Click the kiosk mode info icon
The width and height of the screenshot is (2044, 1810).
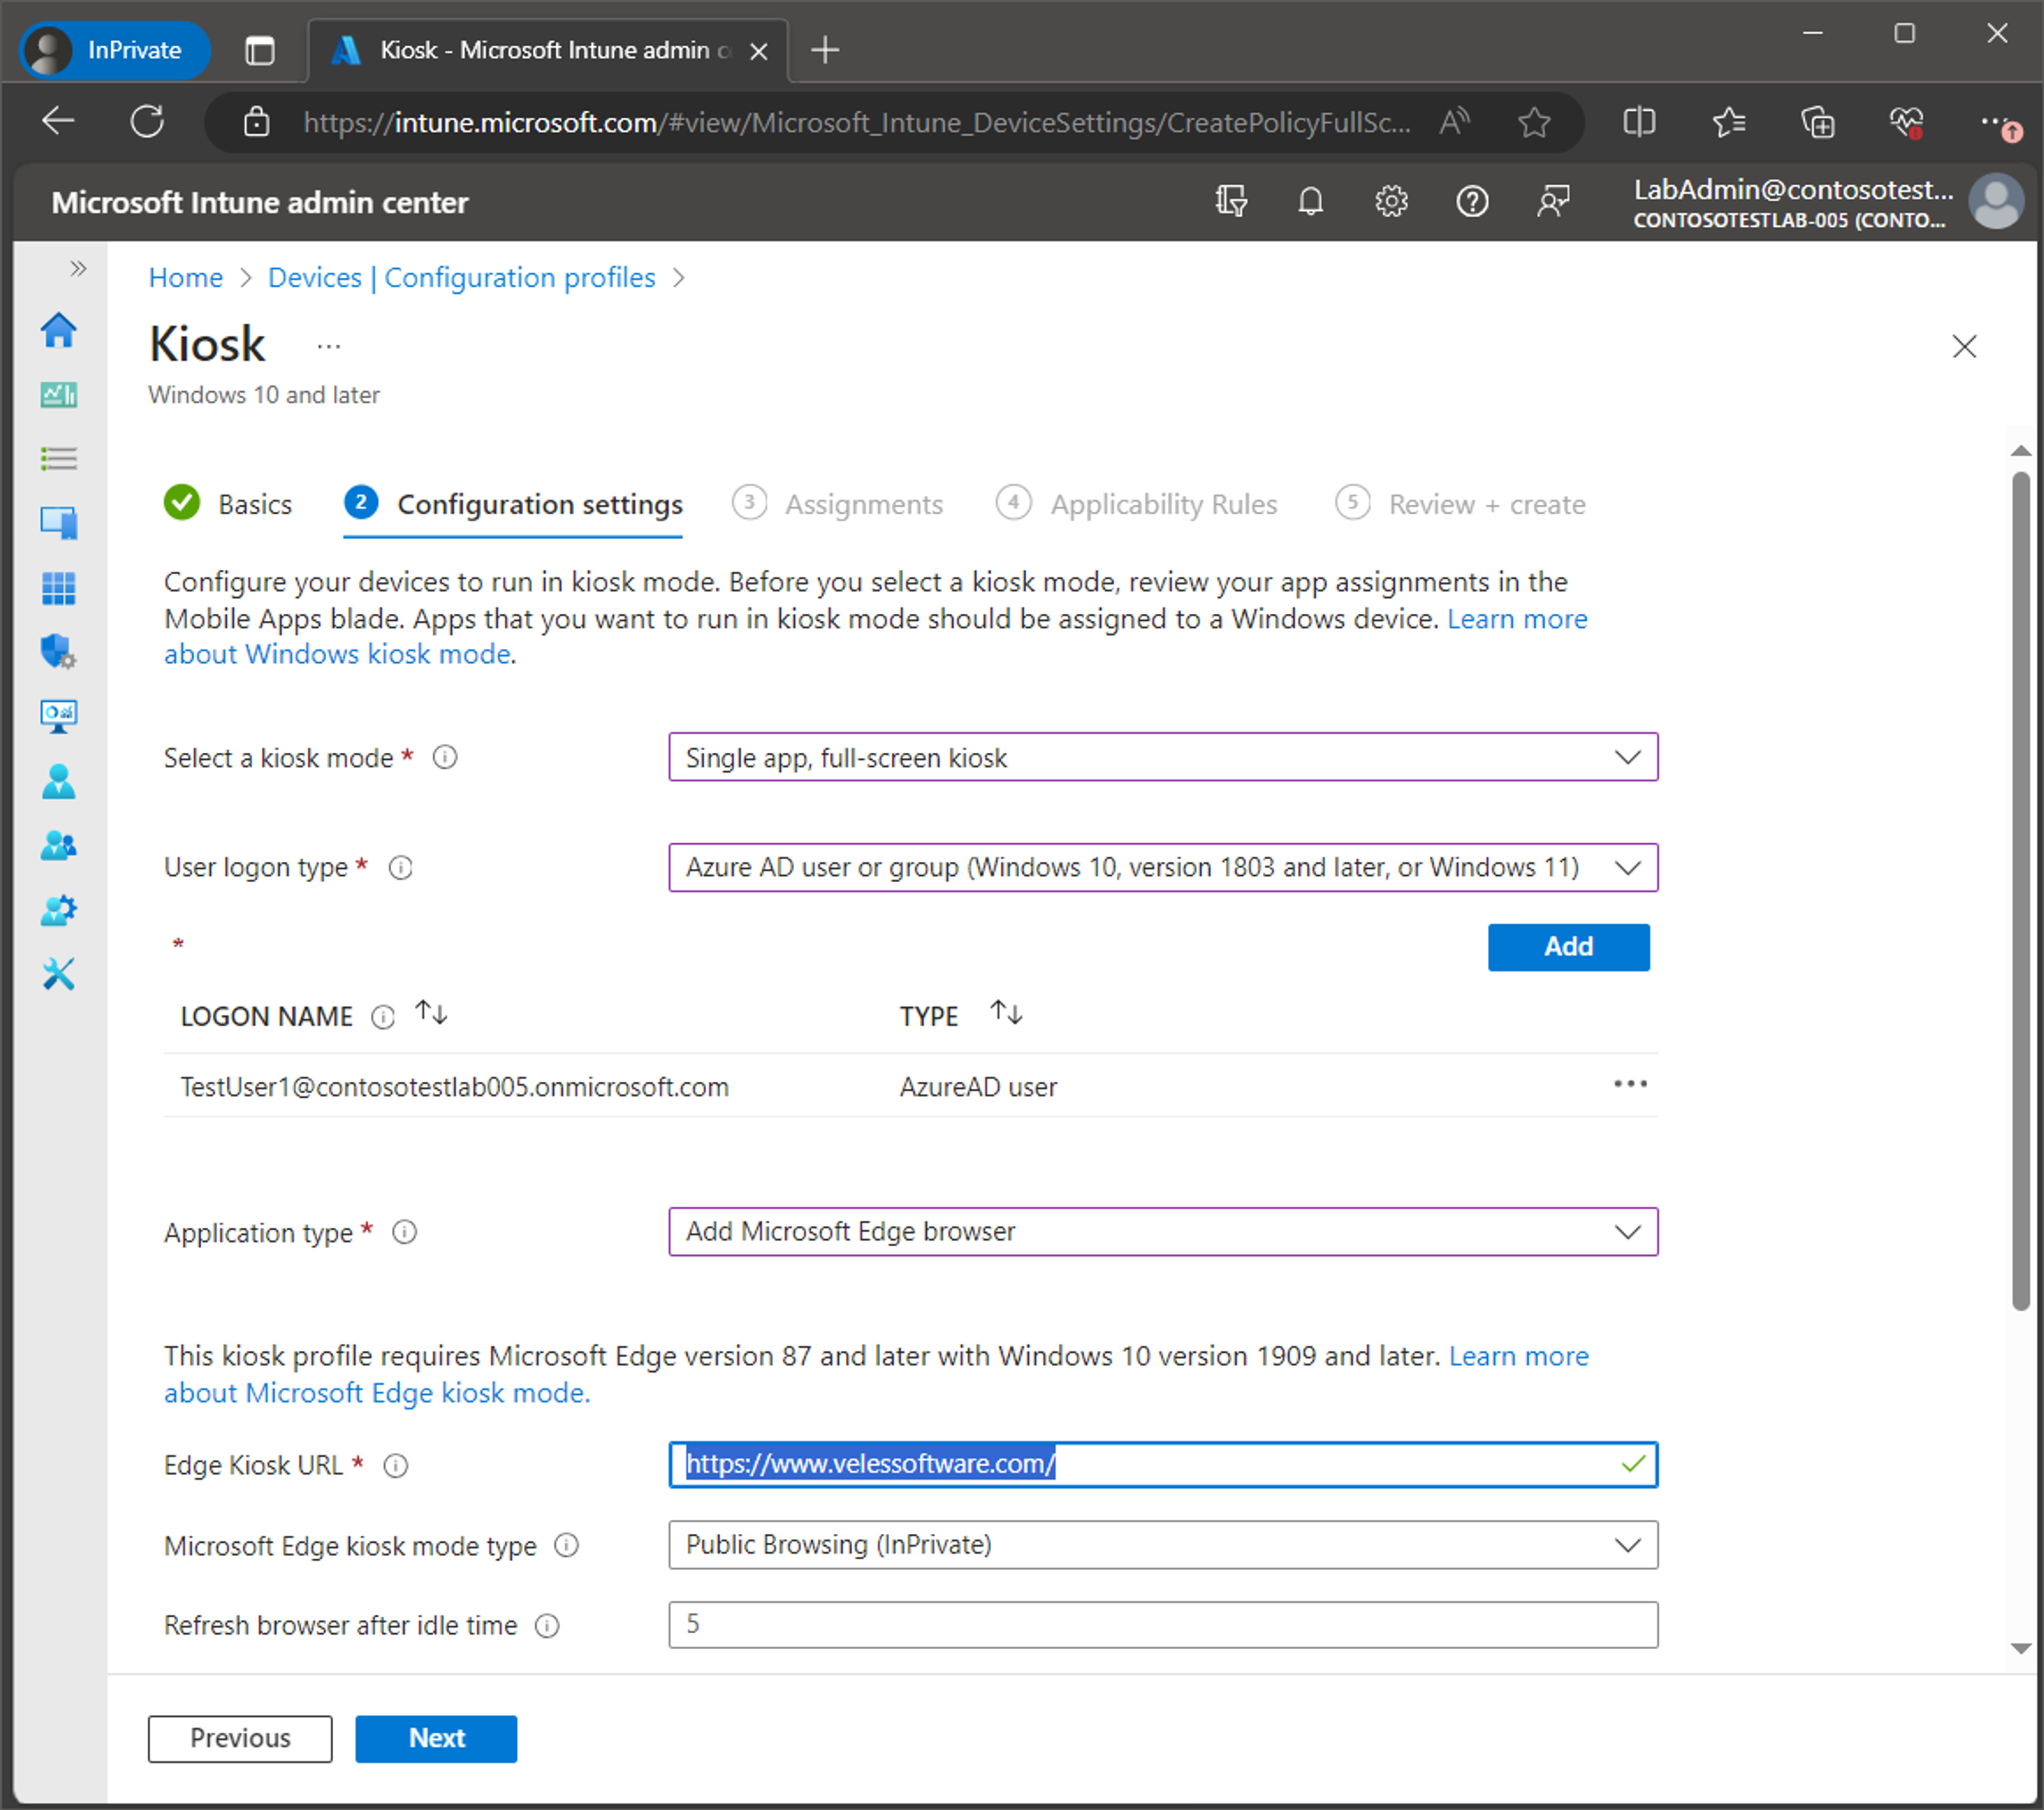[x=445, y=758]
